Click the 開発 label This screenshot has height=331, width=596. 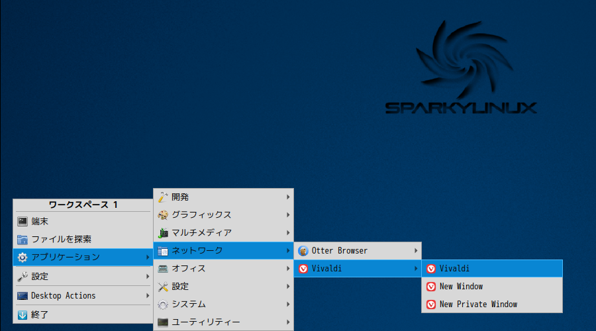tap(180, 197)
